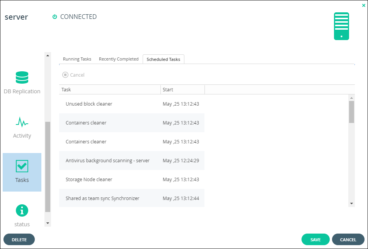Viewport: 368px width, 249px height.
Task: Click the server name heading
Action: coord(16,17)
